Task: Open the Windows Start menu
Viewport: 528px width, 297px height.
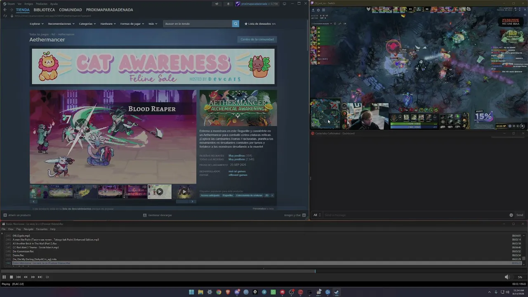Action: coord(191,292)
